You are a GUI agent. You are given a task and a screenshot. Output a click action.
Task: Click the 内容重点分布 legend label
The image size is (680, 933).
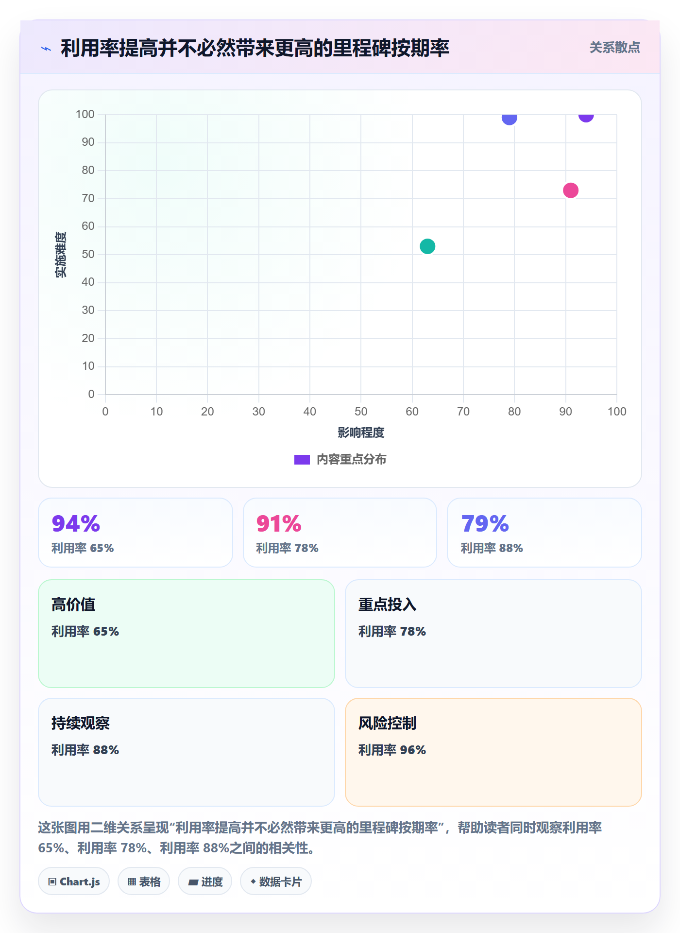tap(352, 460)
